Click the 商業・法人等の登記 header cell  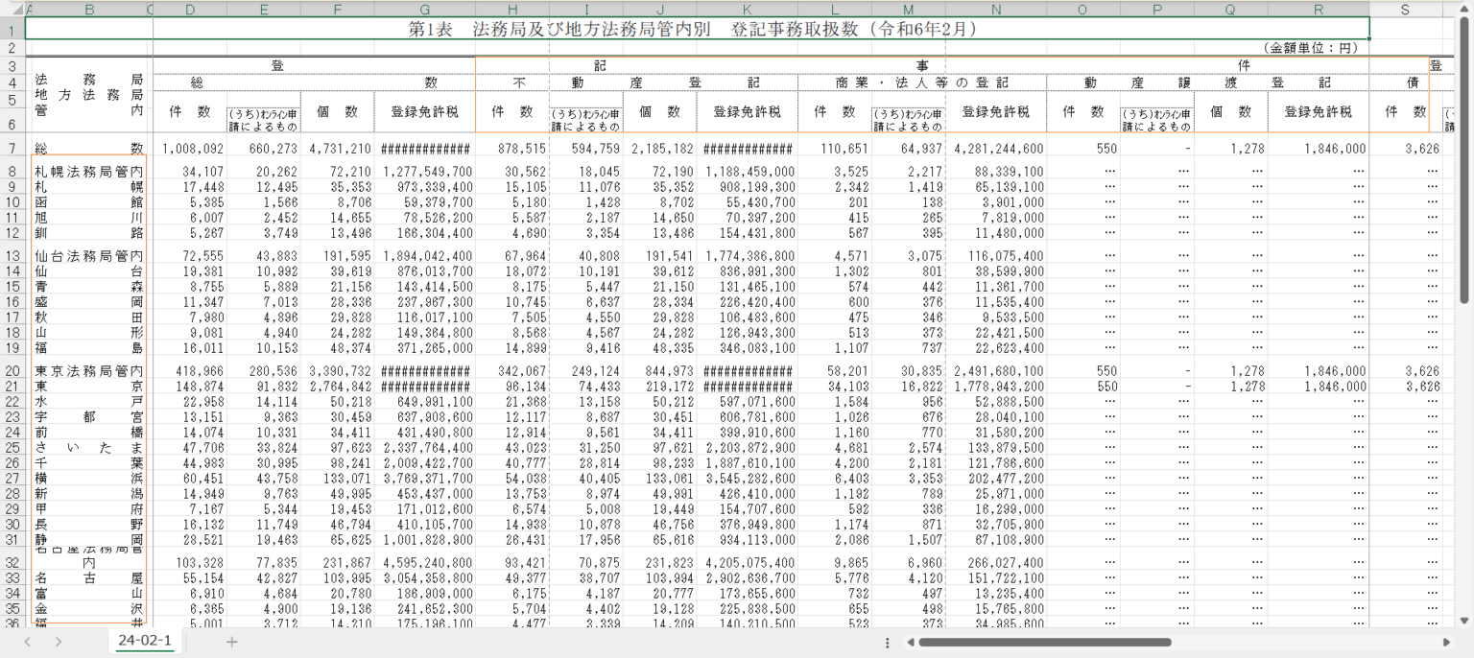click(921, 82)
